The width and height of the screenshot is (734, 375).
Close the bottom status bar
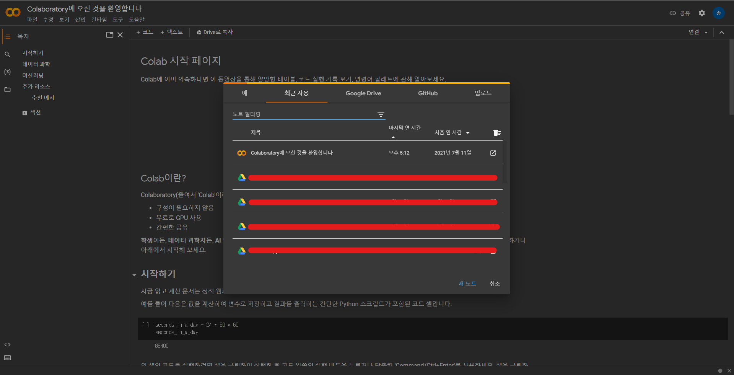click(x=729, y=371)
